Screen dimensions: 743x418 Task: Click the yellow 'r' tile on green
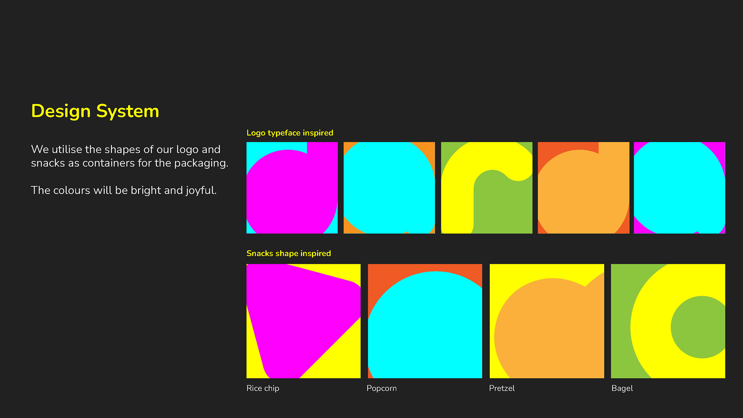point(487,188)
